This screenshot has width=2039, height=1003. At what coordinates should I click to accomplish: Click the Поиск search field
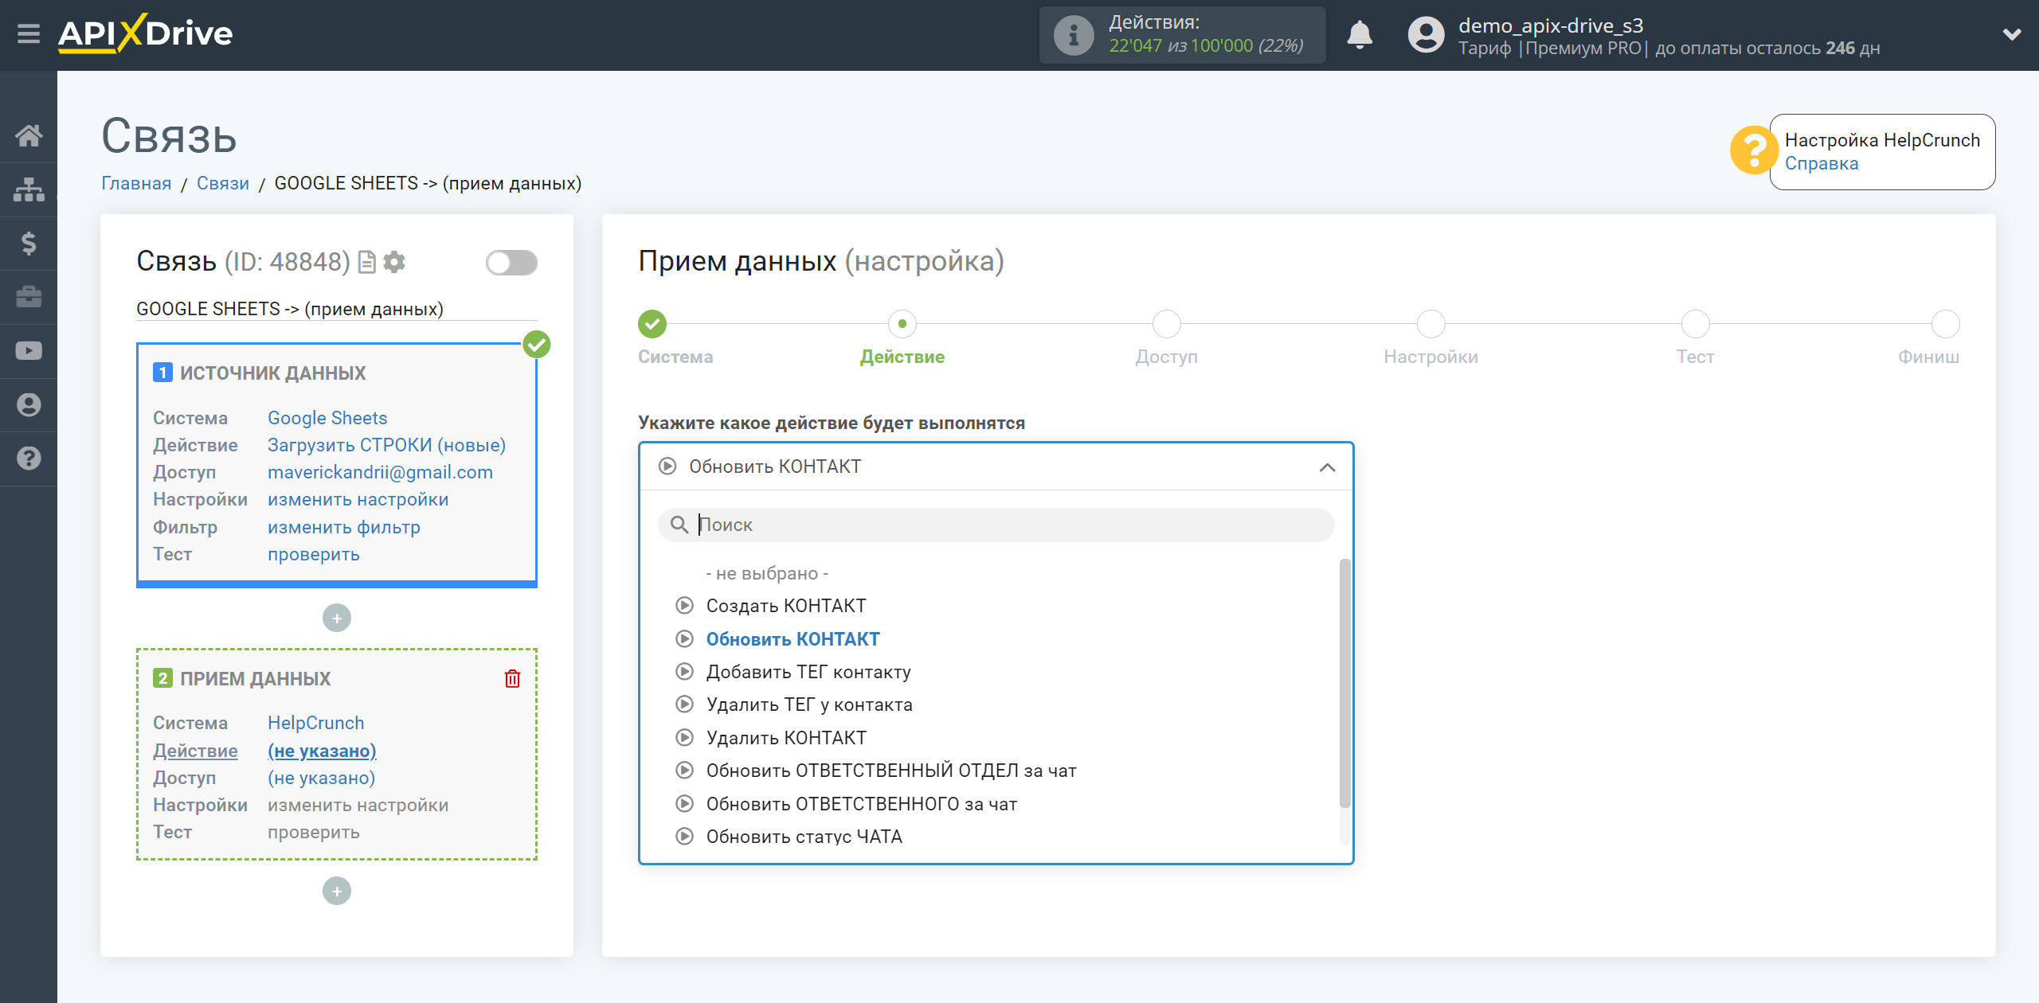(x=996, y=525)
